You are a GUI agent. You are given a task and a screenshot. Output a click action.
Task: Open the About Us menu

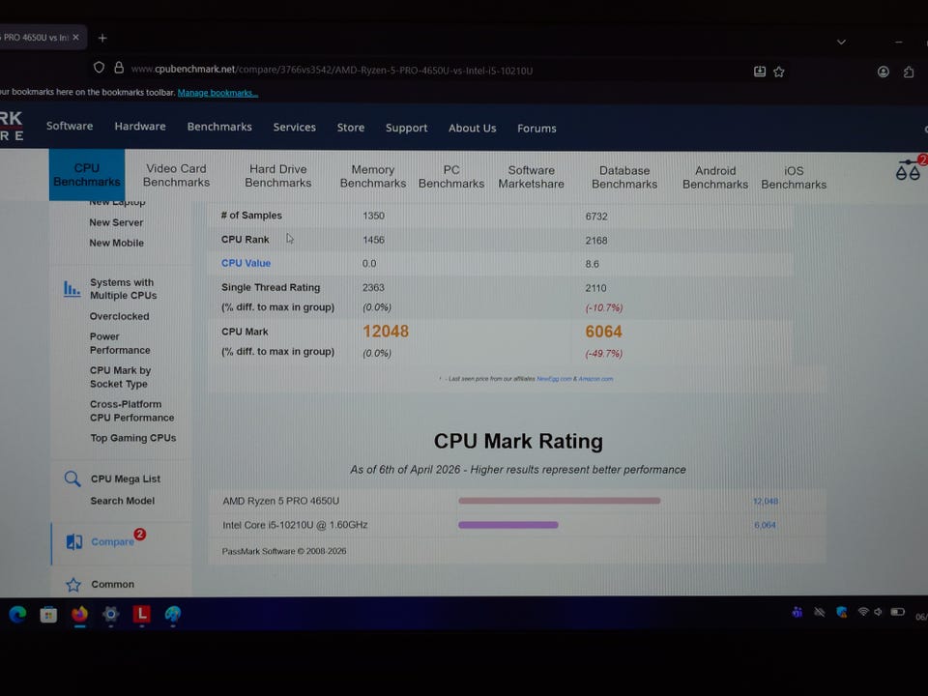point(473,129)
